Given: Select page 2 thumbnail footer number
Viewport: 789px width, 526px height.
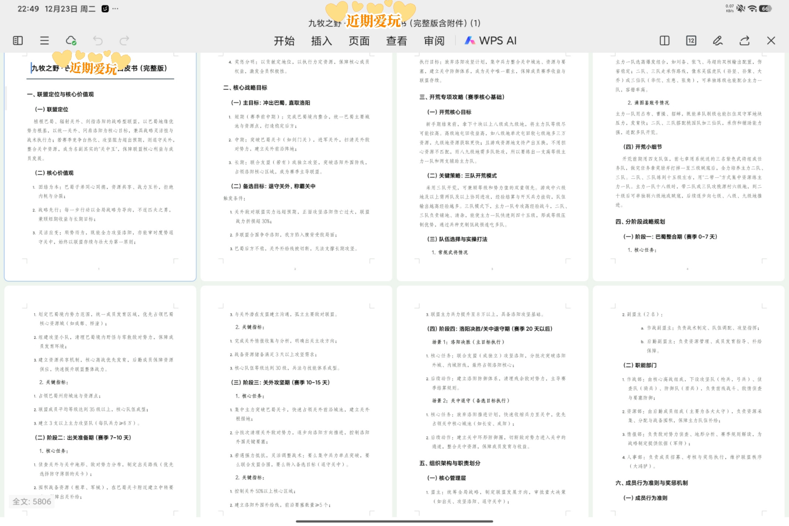Looking at the screenshot, I should [x=295, y=269].
